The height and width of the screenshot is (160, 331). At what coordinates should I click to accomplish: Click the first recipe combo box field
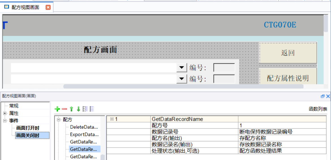point(94,68)
